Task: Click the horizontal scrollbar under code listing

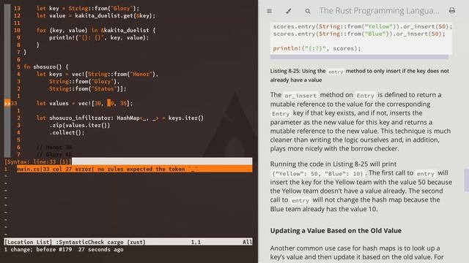Action: tap(359, 57)
